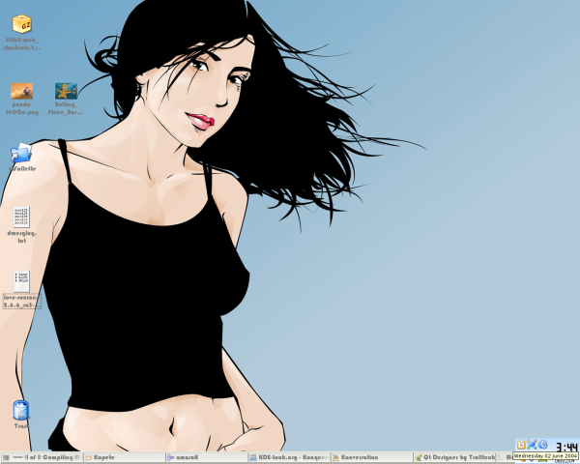Select the love-sources 2.6.6 file icon
This screenshot has height=464, width=580.
coord(21,282)
